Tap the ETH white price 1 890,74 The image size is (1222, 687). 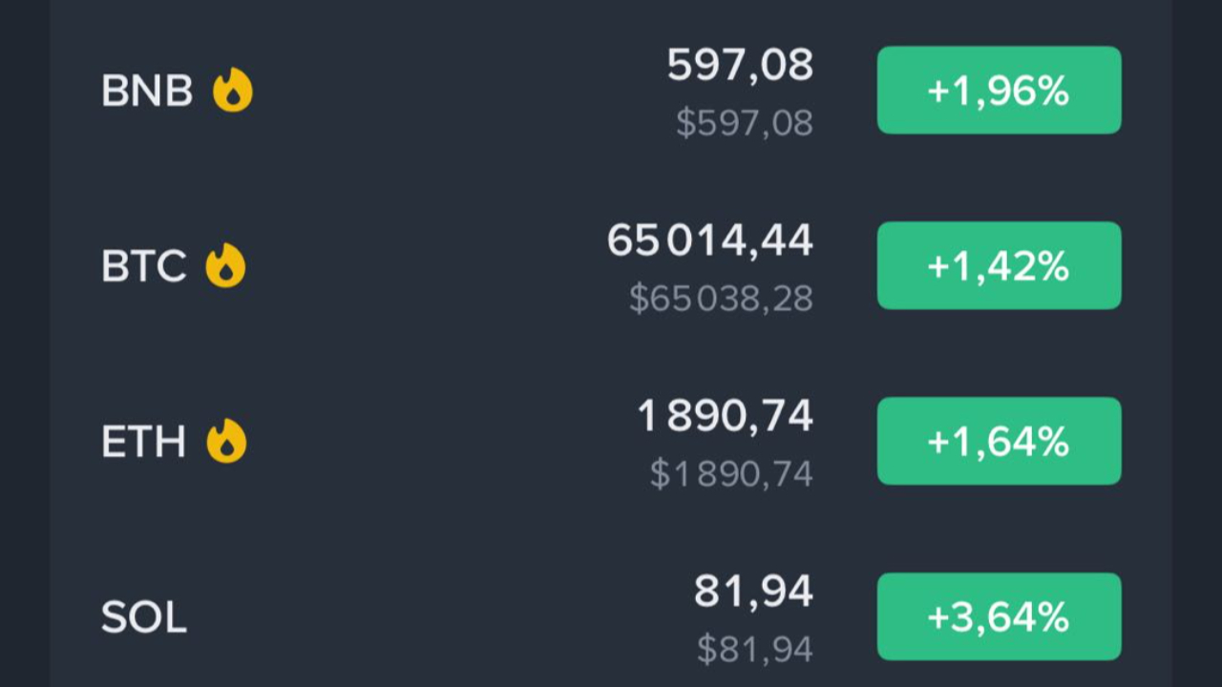click(x=726, y=416)
